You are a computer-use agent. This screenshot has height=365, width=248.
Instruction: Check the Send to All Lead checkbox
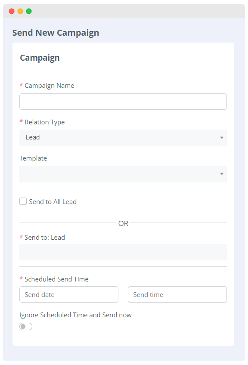pyautogui.click(x=23, y=201)
